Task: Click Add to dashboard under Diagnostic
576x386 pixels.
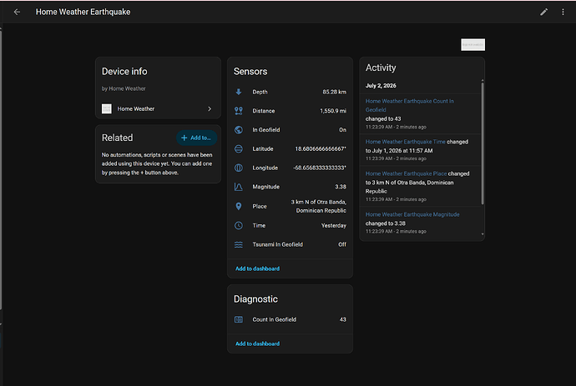Action: 257,343
